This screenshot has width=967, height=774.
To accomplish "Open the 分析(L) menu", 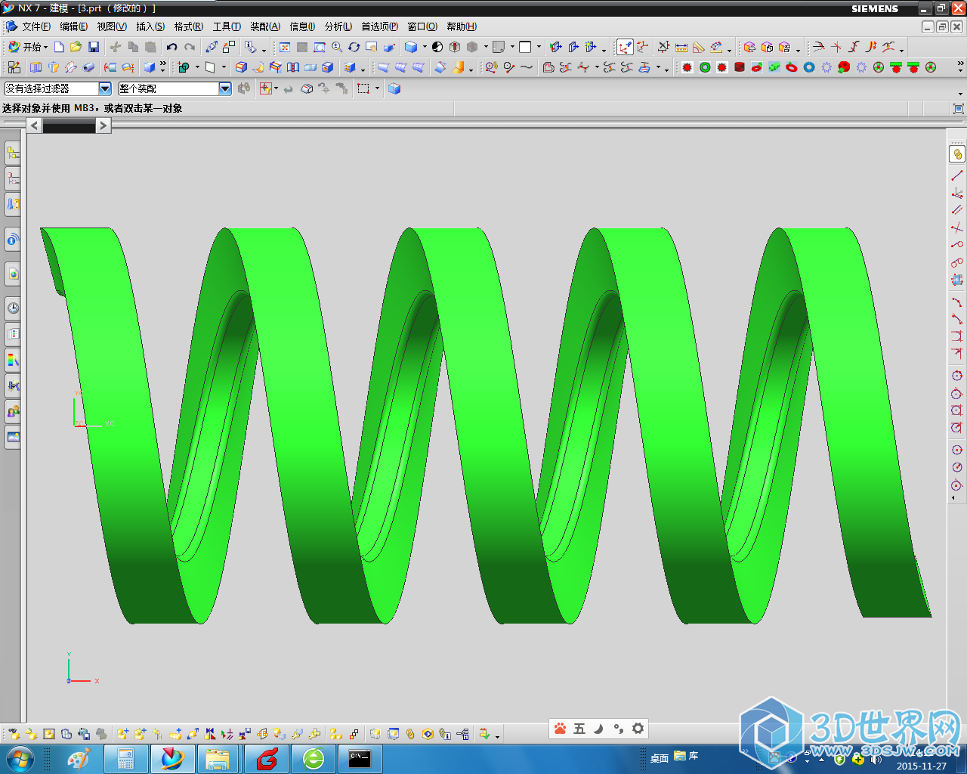I will [338, 26].
